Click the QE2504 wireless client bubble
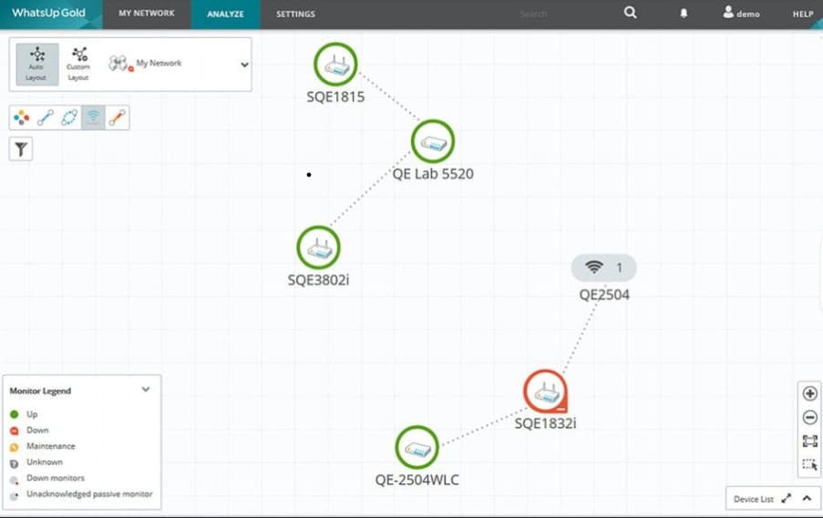The height and width of the screenshot is (518, 823). pos(603,268)
